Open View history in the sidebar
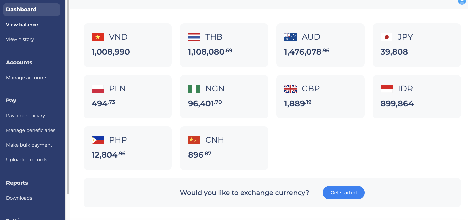This screenshot has height=220, width=468. (x=20, y=39)
